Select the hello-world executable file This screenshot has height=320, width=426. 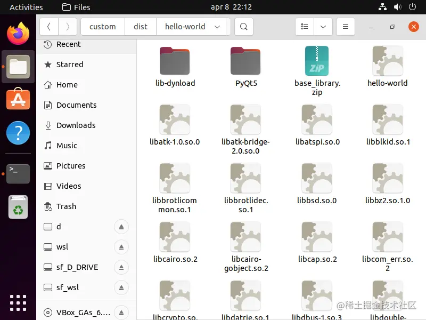[x=388, y=61]
